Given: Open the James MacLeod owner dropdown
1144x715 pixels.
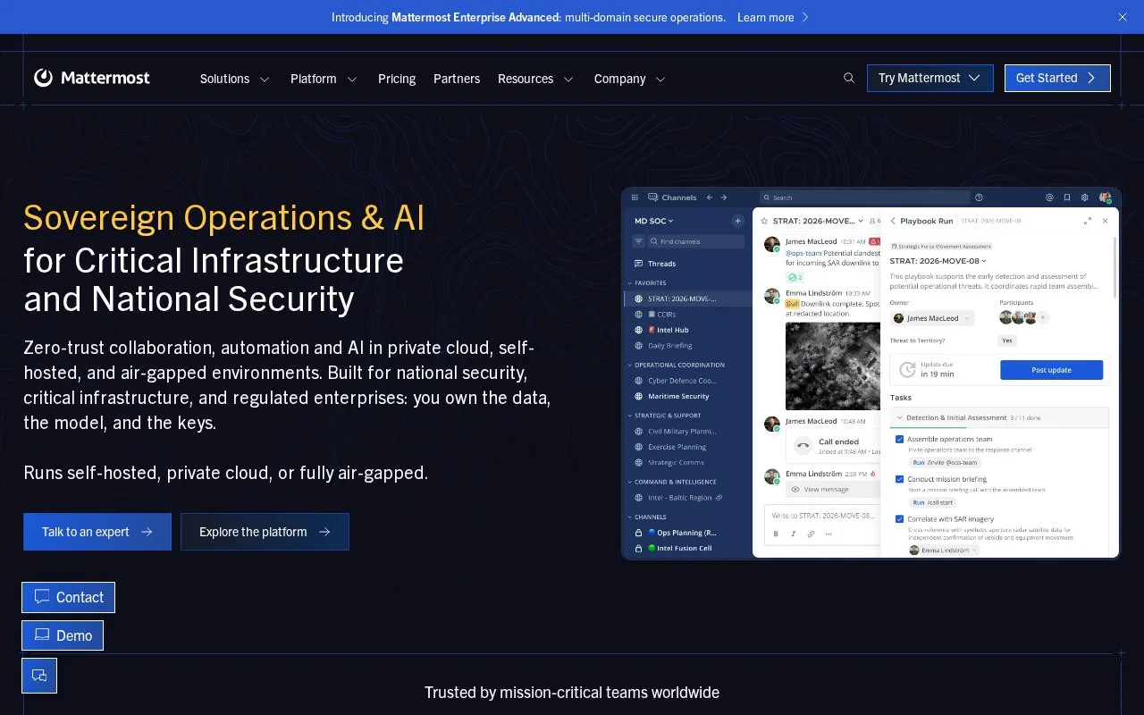Looking at the screenshot, I should pyautogui.click(x=930, y=318).
